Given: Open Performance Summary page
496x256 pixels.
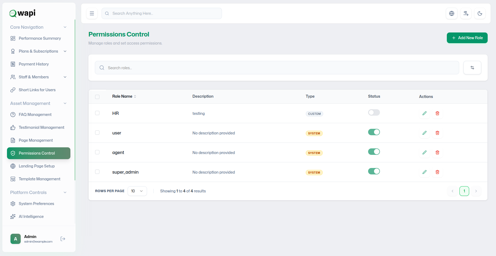Looking at the screenshot, I should pos(39,38).
